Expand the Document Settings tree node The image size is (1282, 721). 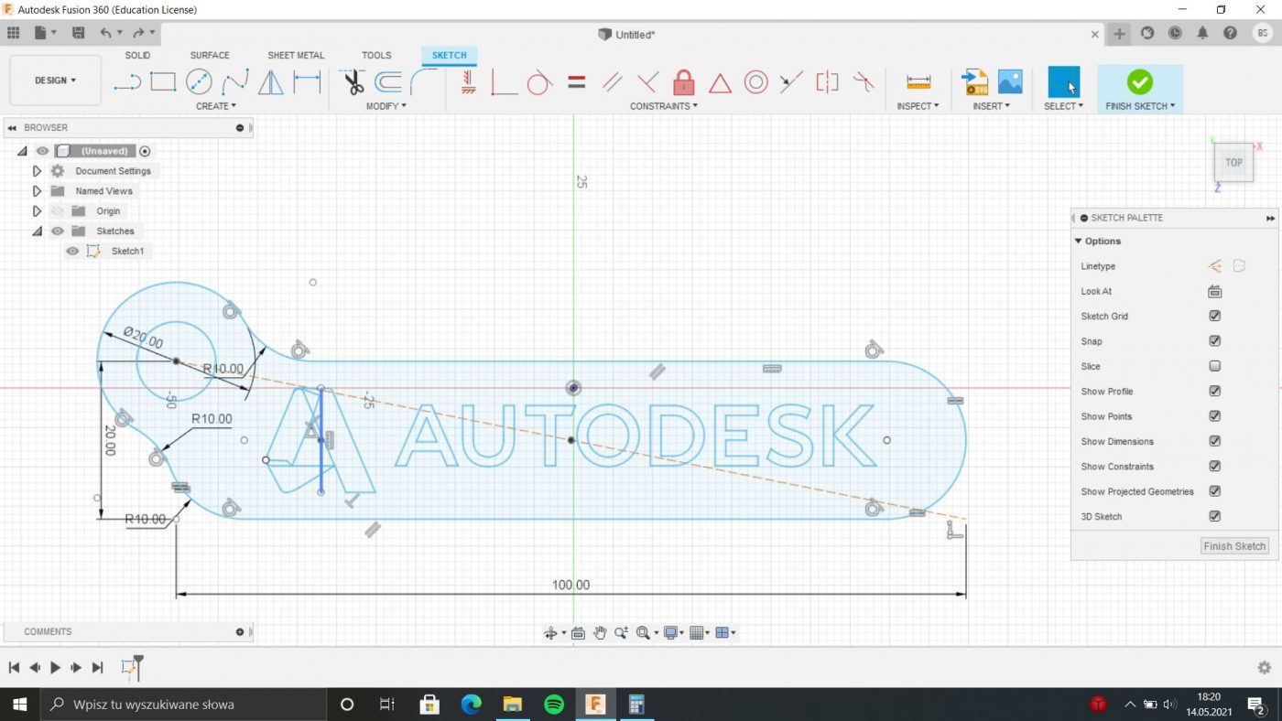click(37, 171)
